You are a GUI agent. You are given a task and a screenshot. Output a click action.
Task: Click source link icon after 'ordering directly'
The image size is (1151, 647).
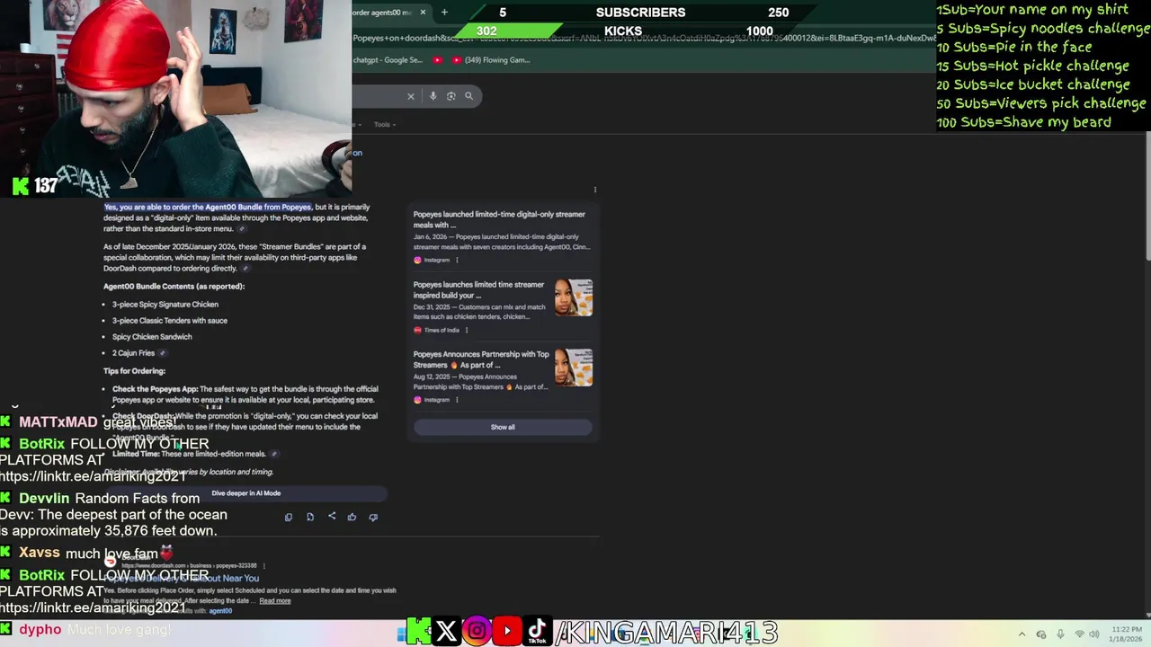click(245, 269)
